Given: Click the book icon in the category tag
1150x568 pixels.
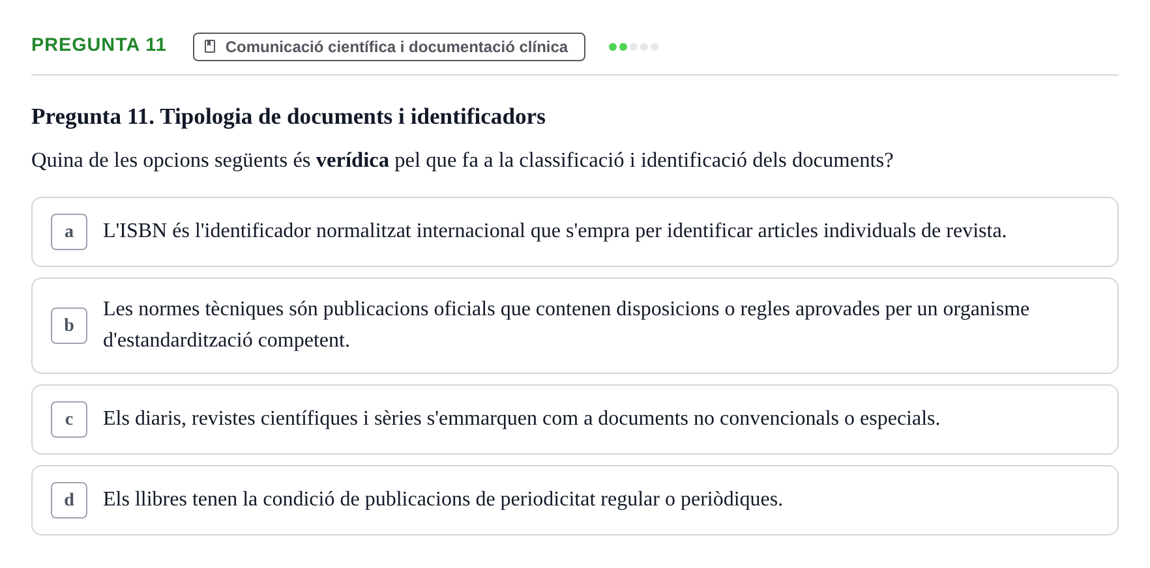Looking at the screenshot, I should pyautogui.click(x=210, y=47).
